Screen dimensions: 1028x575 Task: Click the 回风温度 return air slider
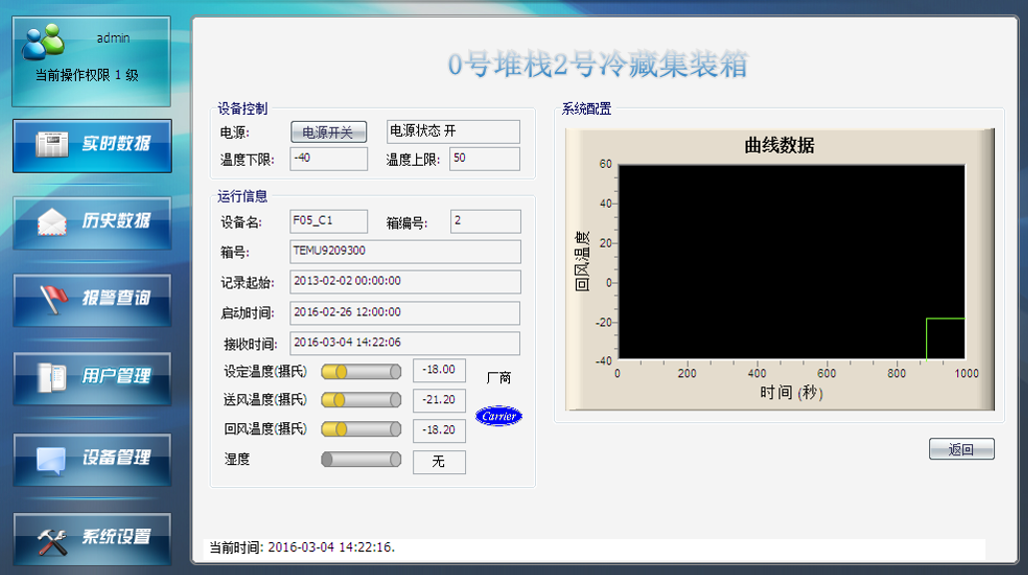(x=360, y=429)
